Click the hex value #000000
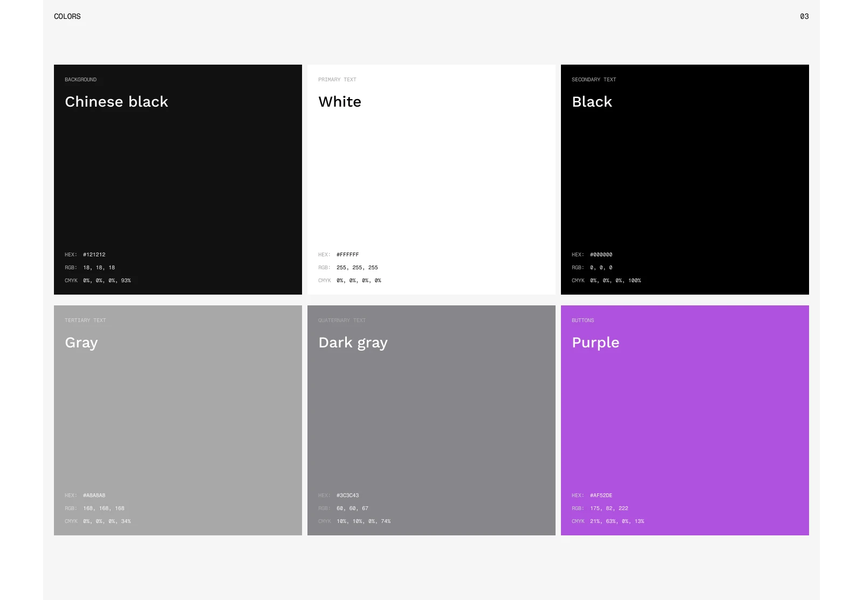Viewport: 863px width, 600px height. [x=601, y=255]
